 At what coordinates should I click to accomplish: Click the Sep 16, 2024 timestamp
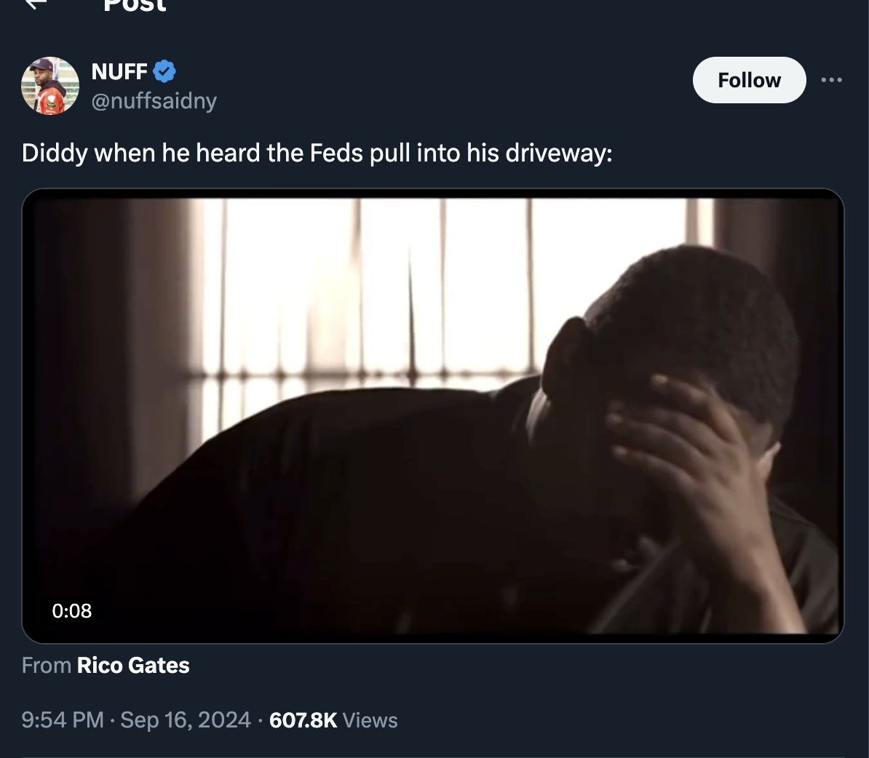pos(185,719)
